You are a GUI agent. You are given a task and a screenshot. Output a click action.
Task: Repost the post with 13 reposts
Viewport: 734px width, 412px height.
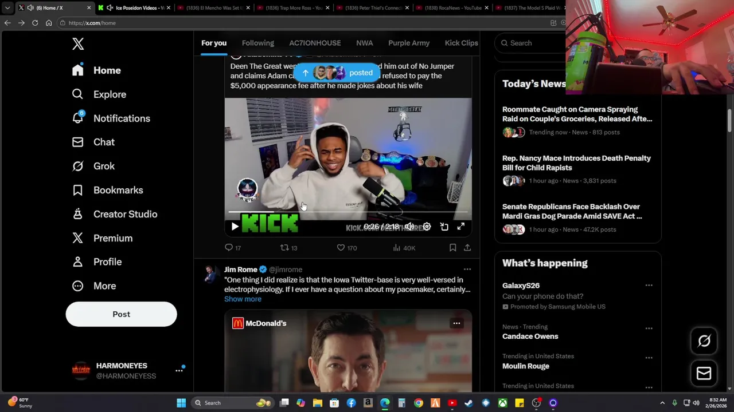point(288,248)
